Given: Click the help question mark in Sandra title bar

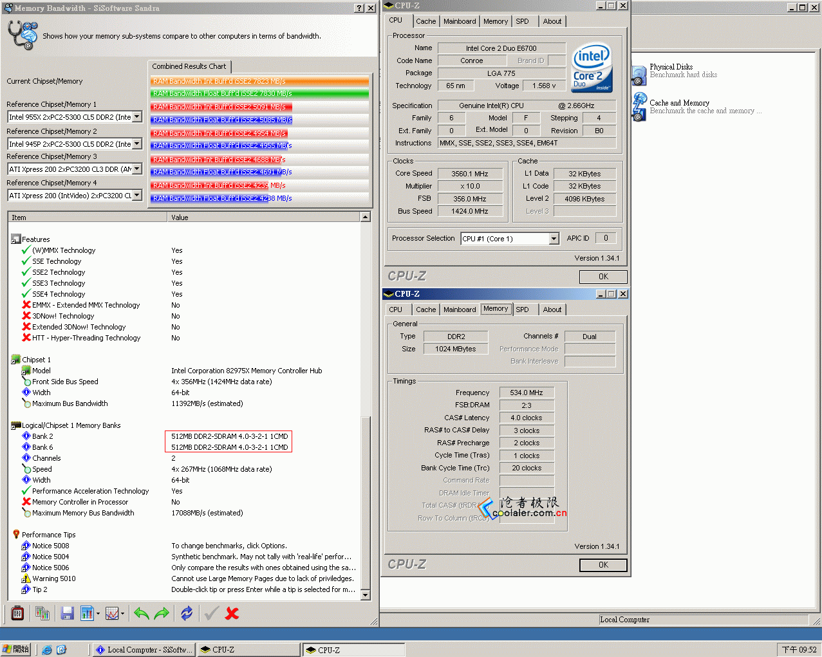Looking at the screenshot, I should pos(359,8).
